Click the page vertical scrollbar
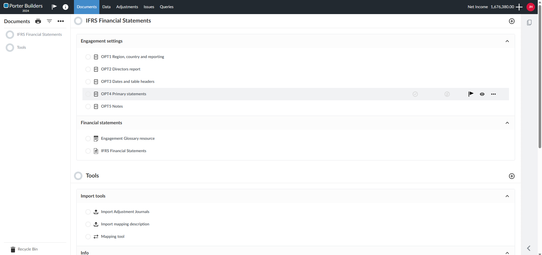The height and width of the screenshot is (255, 542). [540, 76]
